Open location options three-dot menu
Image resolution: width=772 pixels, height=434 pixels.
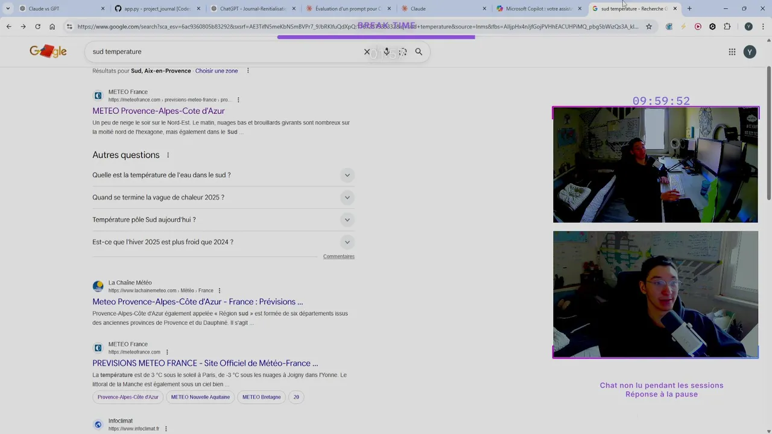pyautogui.click(x=248, y=71)
